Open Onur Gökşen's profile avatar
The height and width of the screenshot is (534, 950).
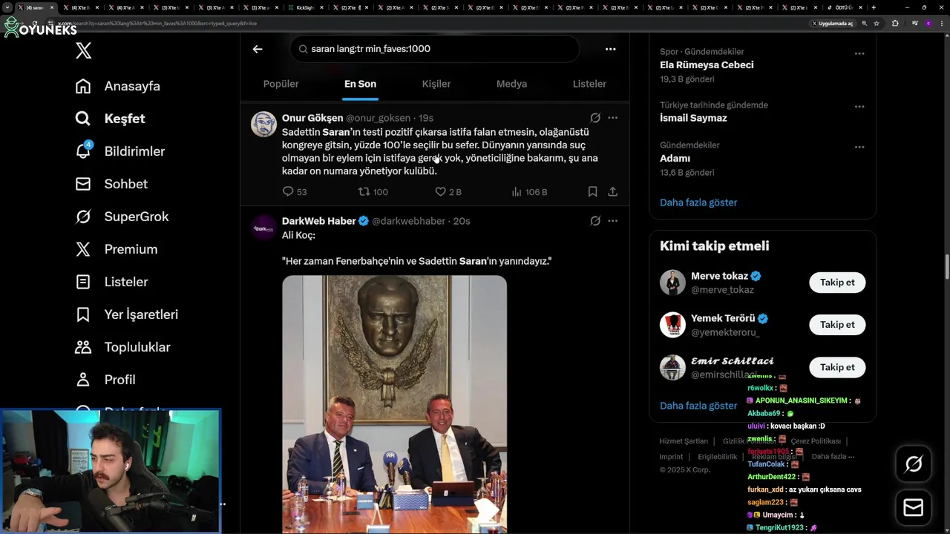coord(264,125)
